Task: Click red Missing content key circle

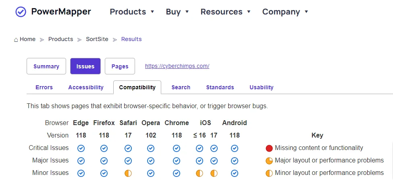Action: coord(269,148)
